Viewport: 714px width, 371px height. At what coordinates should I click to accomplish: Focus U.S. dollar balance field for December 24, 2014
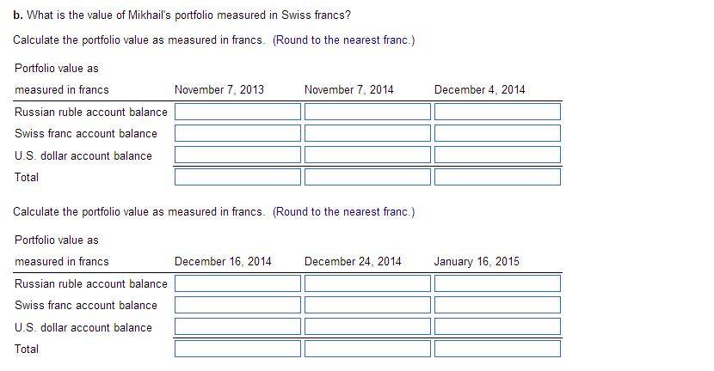click(367, 326)
